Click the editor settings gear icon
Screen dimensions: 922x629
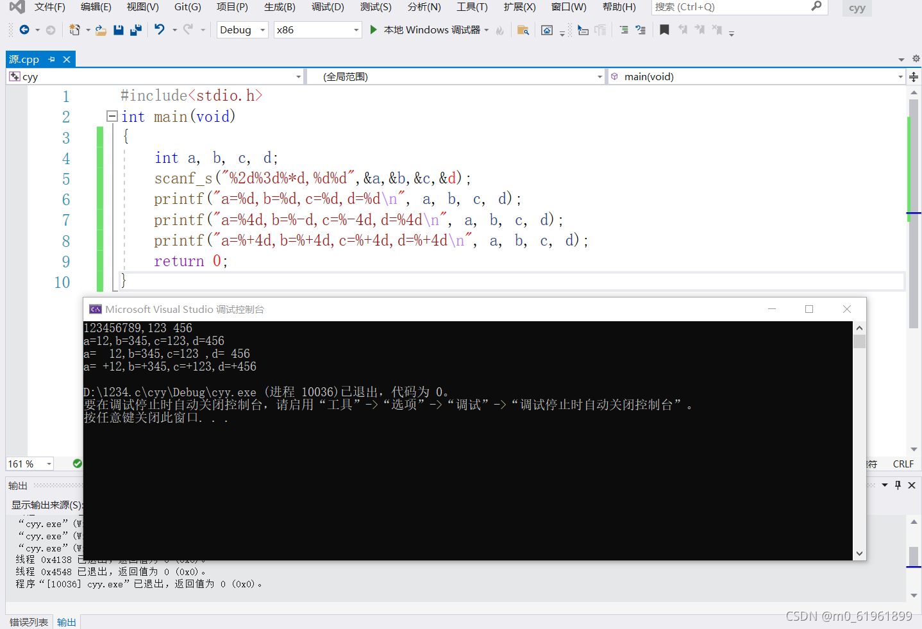tap(916, 58)
